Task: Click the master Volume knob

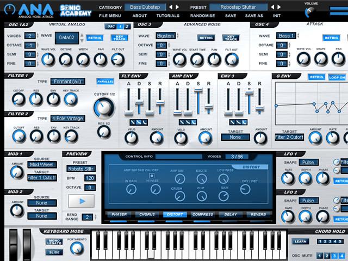Action: click(x=310, y=12)
